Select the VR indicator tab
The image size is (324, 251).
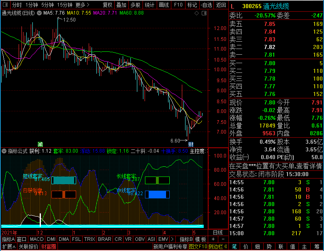(128, 239)
